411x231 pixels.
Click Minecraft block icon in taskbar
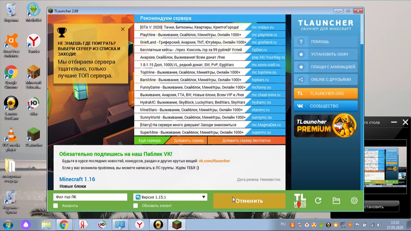[177, 225]
